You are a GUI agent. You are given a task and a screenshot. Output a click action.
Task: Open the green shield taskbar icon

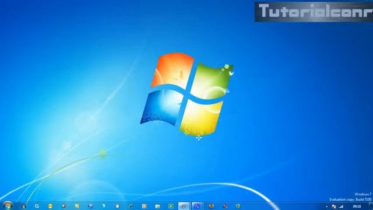click(x=238, y=206)
